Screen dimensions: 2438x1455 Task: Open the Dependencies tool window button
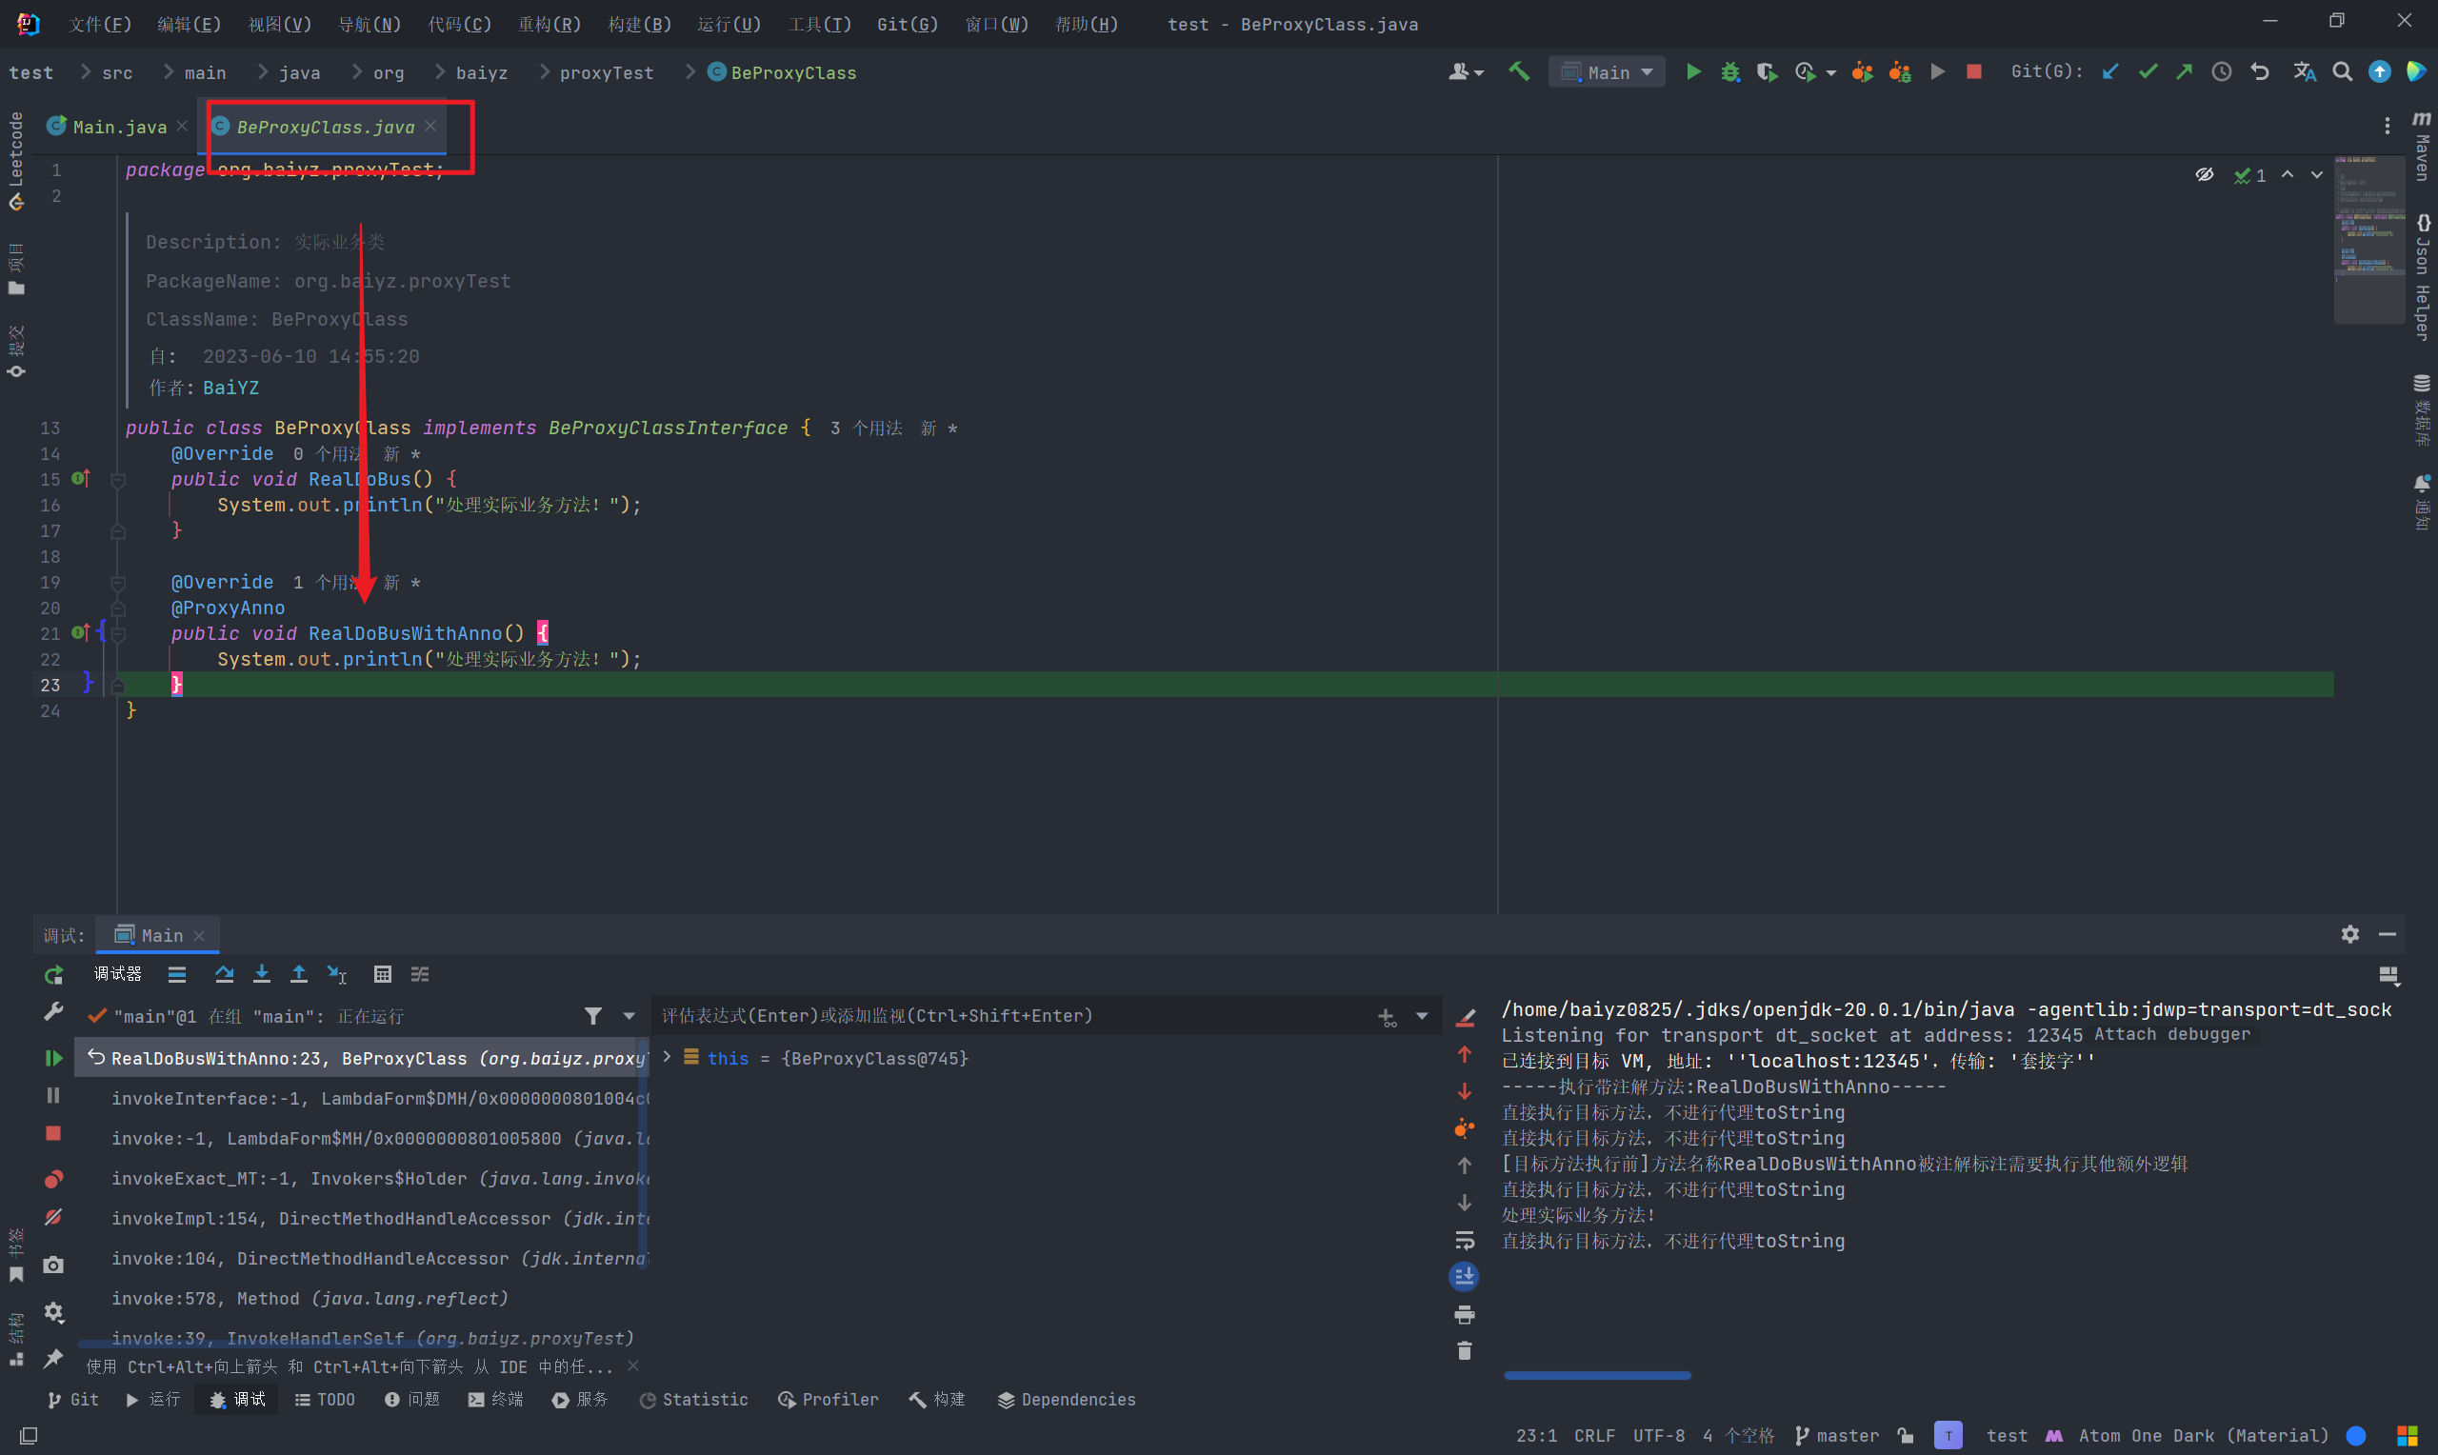[1066, 1399]
